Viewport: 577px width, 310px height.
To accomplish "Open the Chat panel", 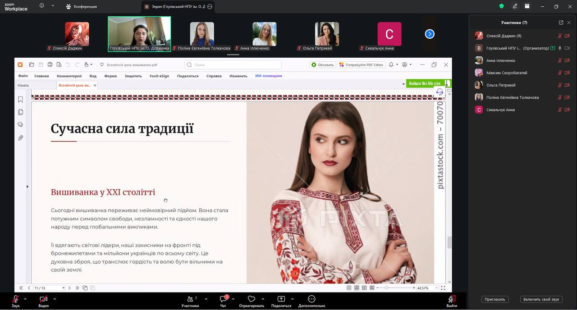I will [x=223, y=299].
